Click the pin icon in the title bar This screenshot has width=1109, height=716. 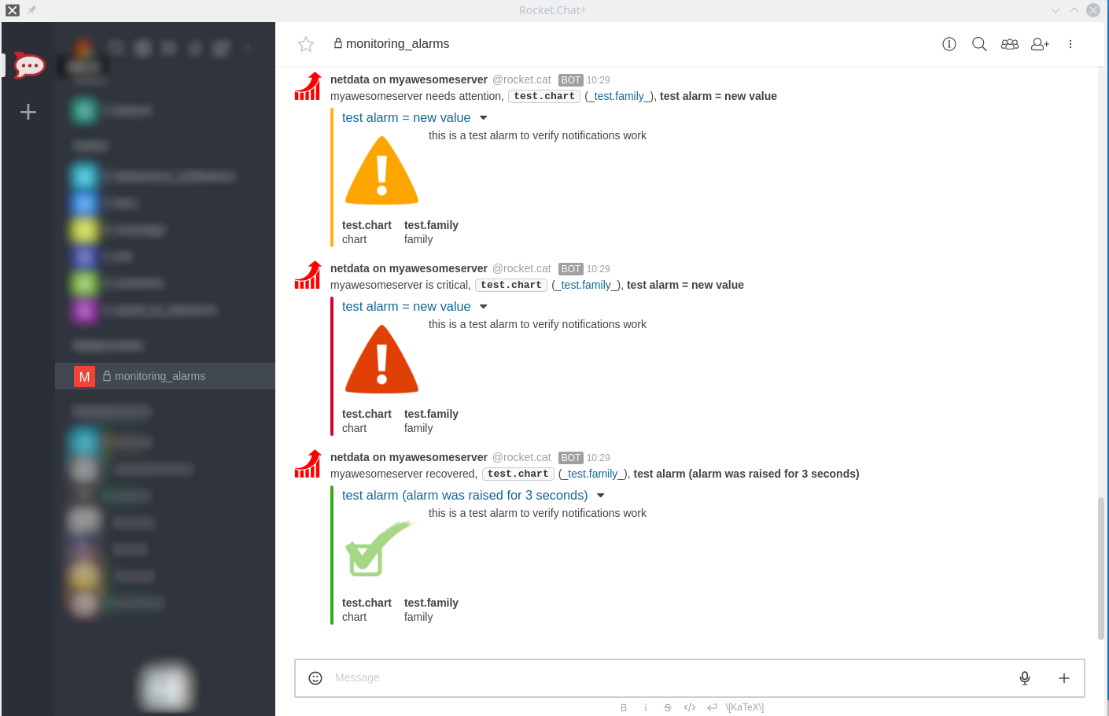(x=31, y=10)
